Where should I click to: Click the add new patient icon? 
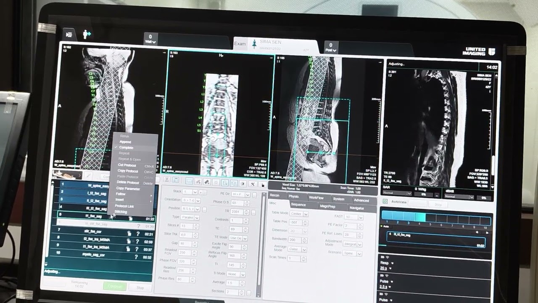click(x=87, y=35)
